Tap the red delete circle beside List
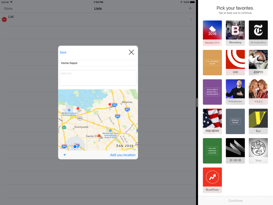The width and height of the screenshot is (273, 205). [x=4, y=19]
